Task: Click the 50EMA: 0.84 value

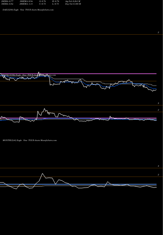Action: 7,4
